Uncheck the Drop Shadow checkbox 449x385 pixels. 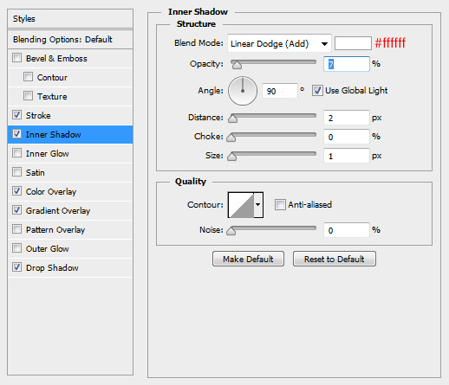click(16, 267)
